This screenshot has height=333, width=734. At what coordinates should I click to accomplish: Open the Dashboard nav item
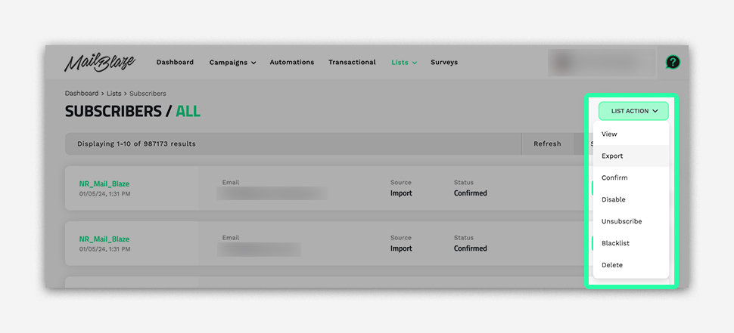tap(175, 63)
